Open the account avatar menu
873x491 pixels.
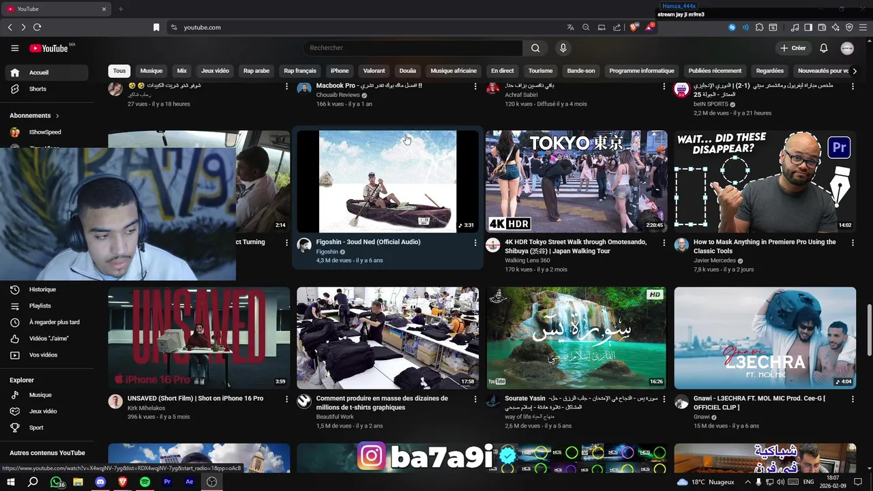click(x=847, y=48)
